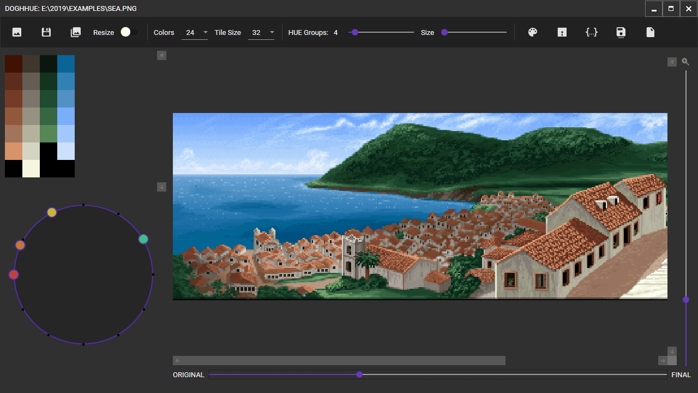Click the left arrow of horizontal scrollbar
698x393 pixels.
pos(177,360)
